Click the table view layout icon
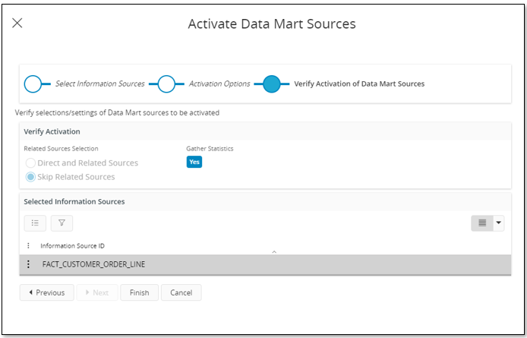 click(481, 223)
